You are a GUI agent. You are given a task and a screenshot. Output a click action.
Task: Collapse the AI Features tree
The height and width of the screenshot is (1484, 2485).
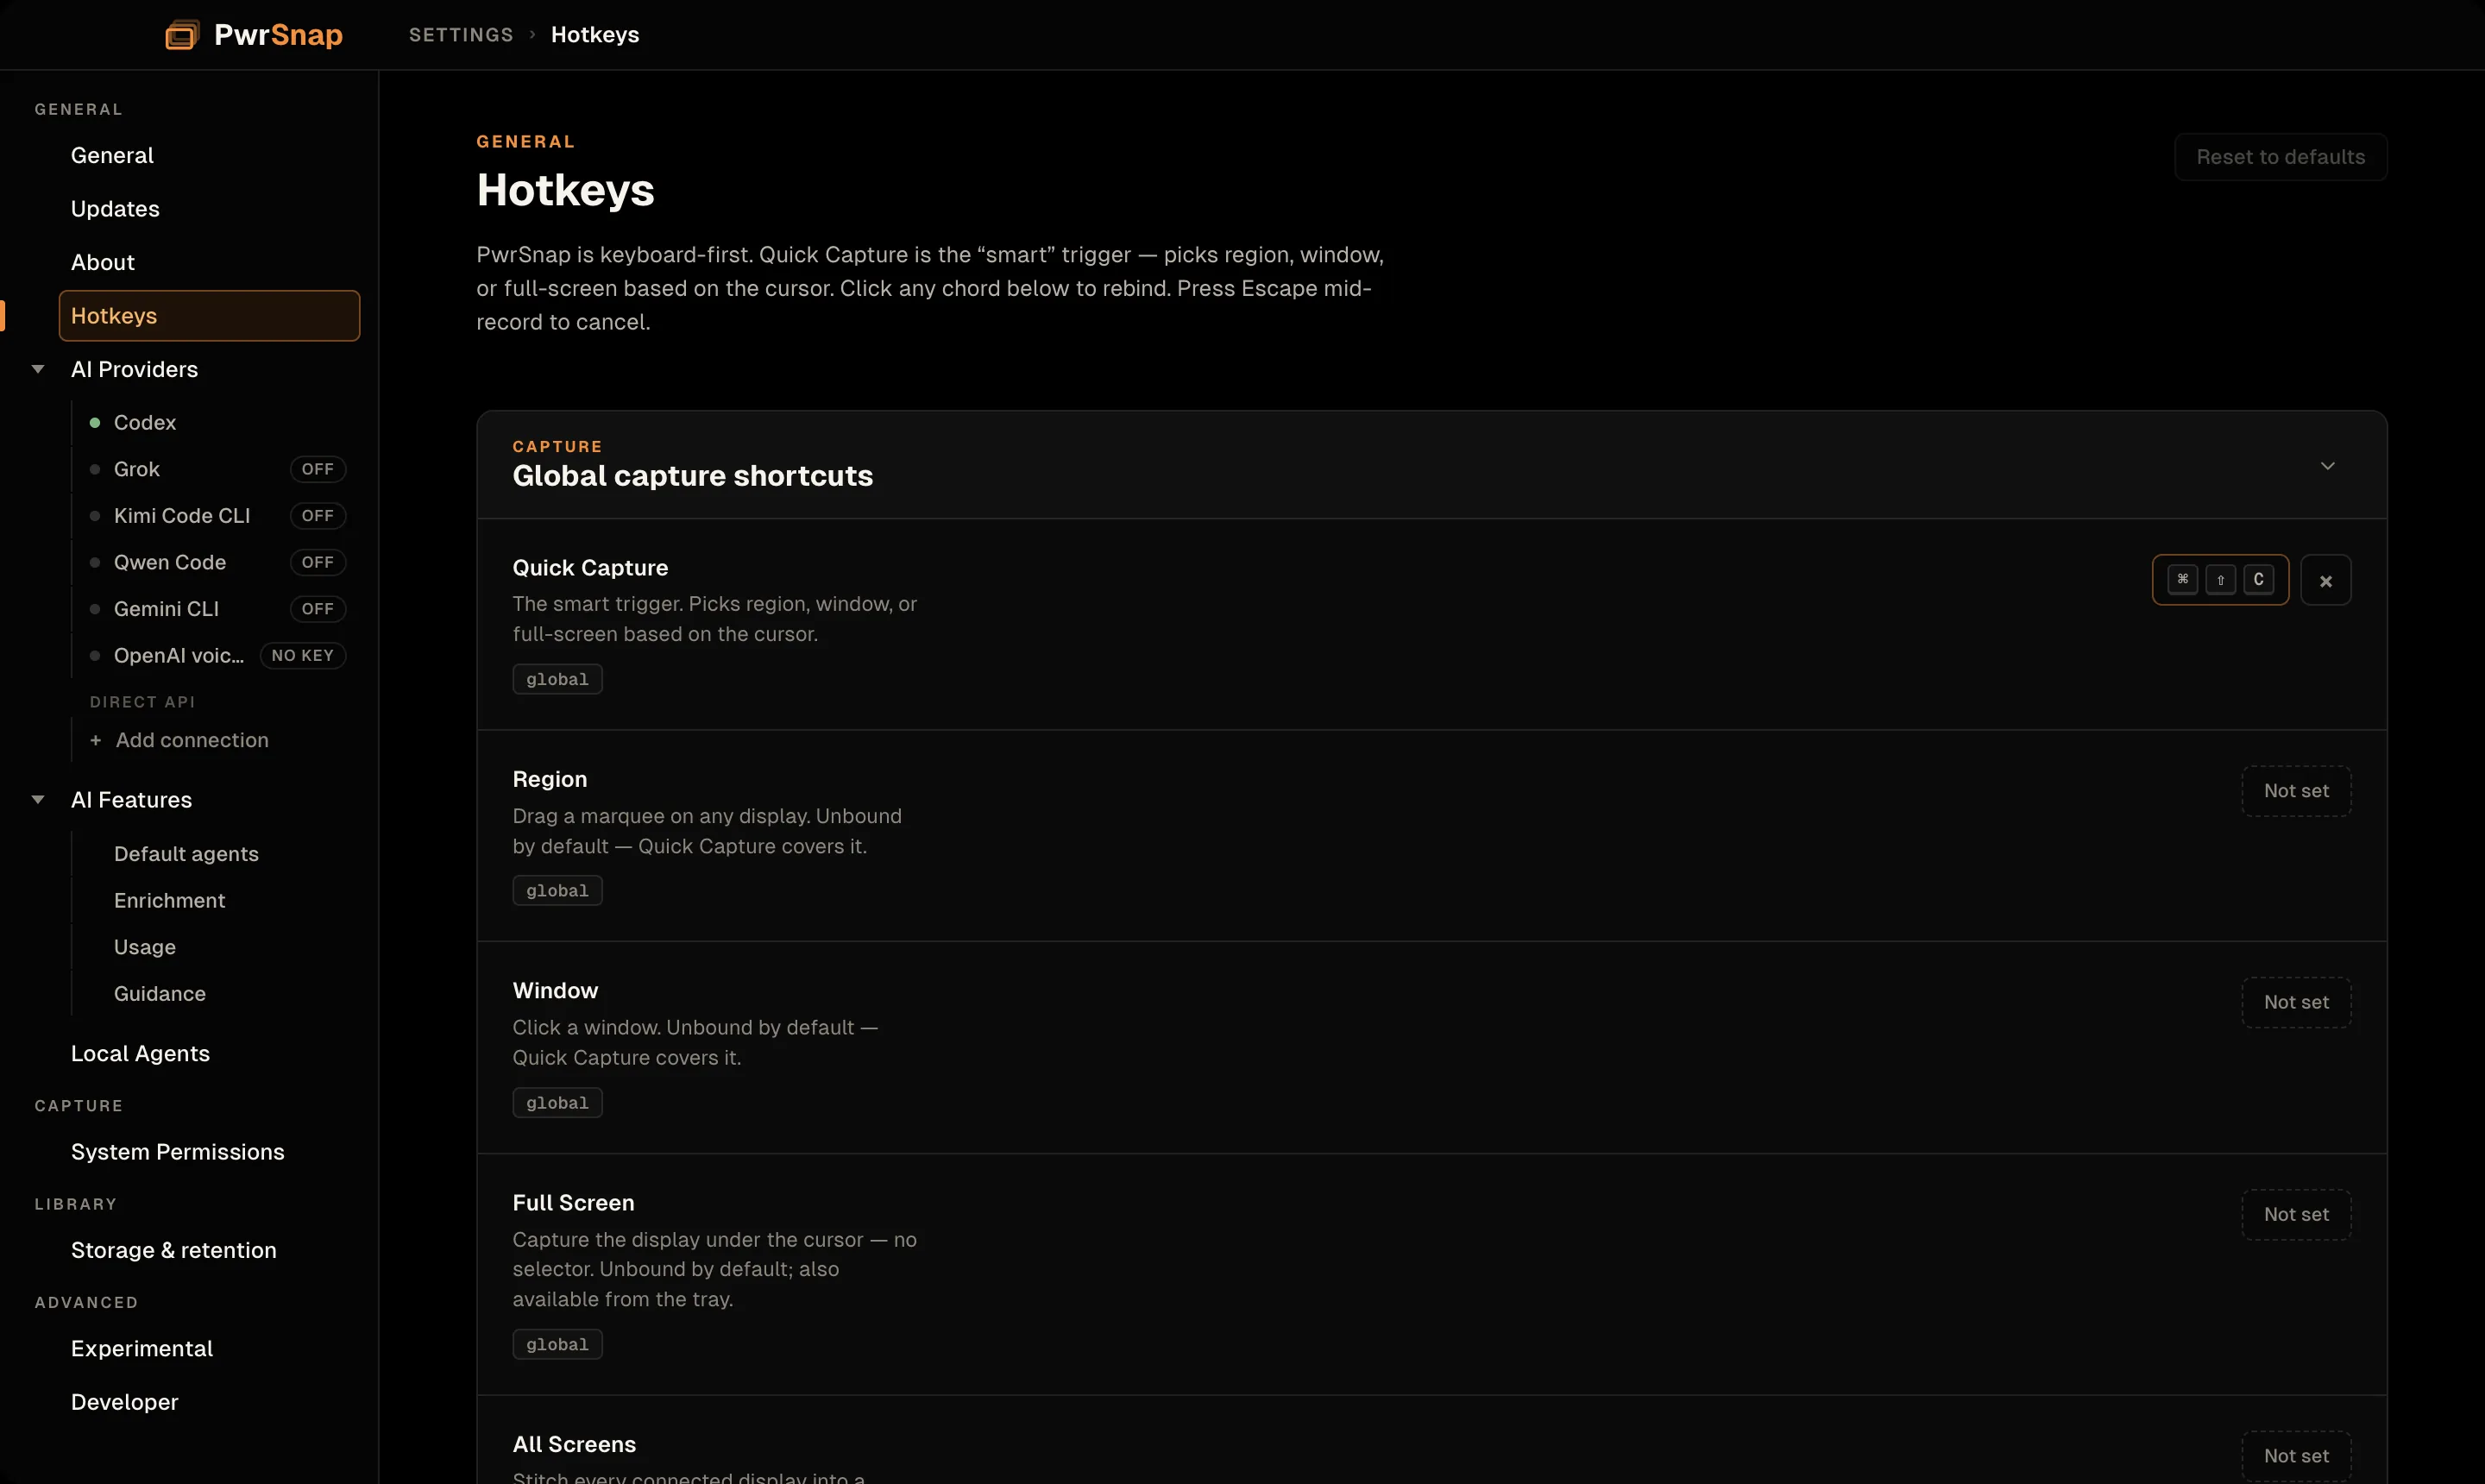38,800
